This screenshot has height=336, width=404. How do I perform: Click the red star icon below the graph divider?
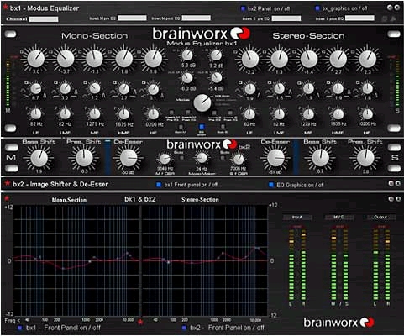click(x=140, y=322)
